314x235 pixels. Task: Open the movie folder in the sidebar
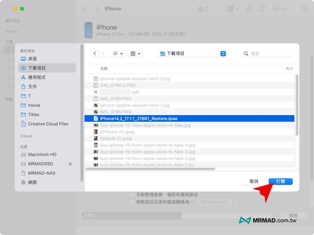(47, 105)
